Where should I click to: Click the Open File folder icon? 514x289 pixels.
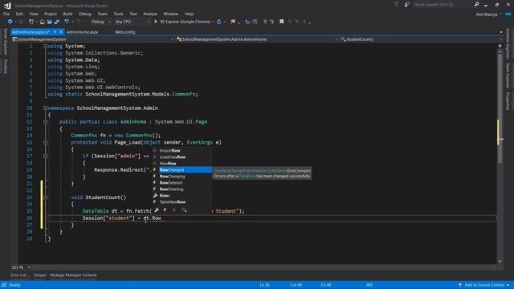tap(43, 22)
